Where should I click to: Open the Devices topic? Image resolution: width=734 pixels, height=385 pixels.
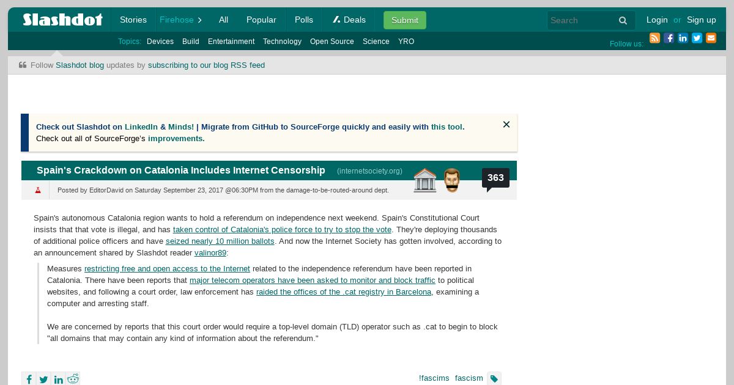click(160, 42)
